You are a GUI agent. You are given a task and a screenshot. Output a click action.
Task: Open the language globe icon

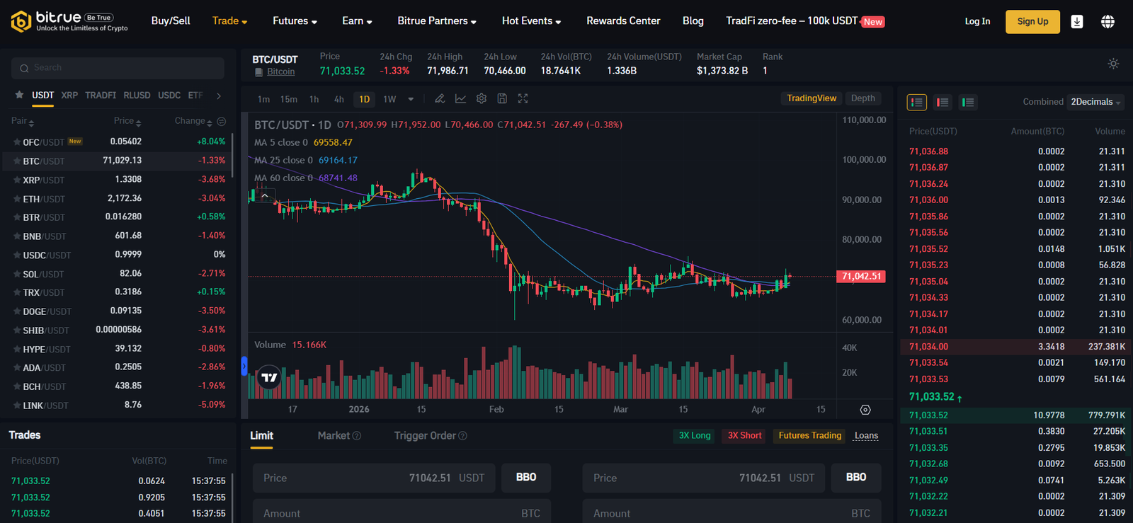click(x=1108, y=21)
